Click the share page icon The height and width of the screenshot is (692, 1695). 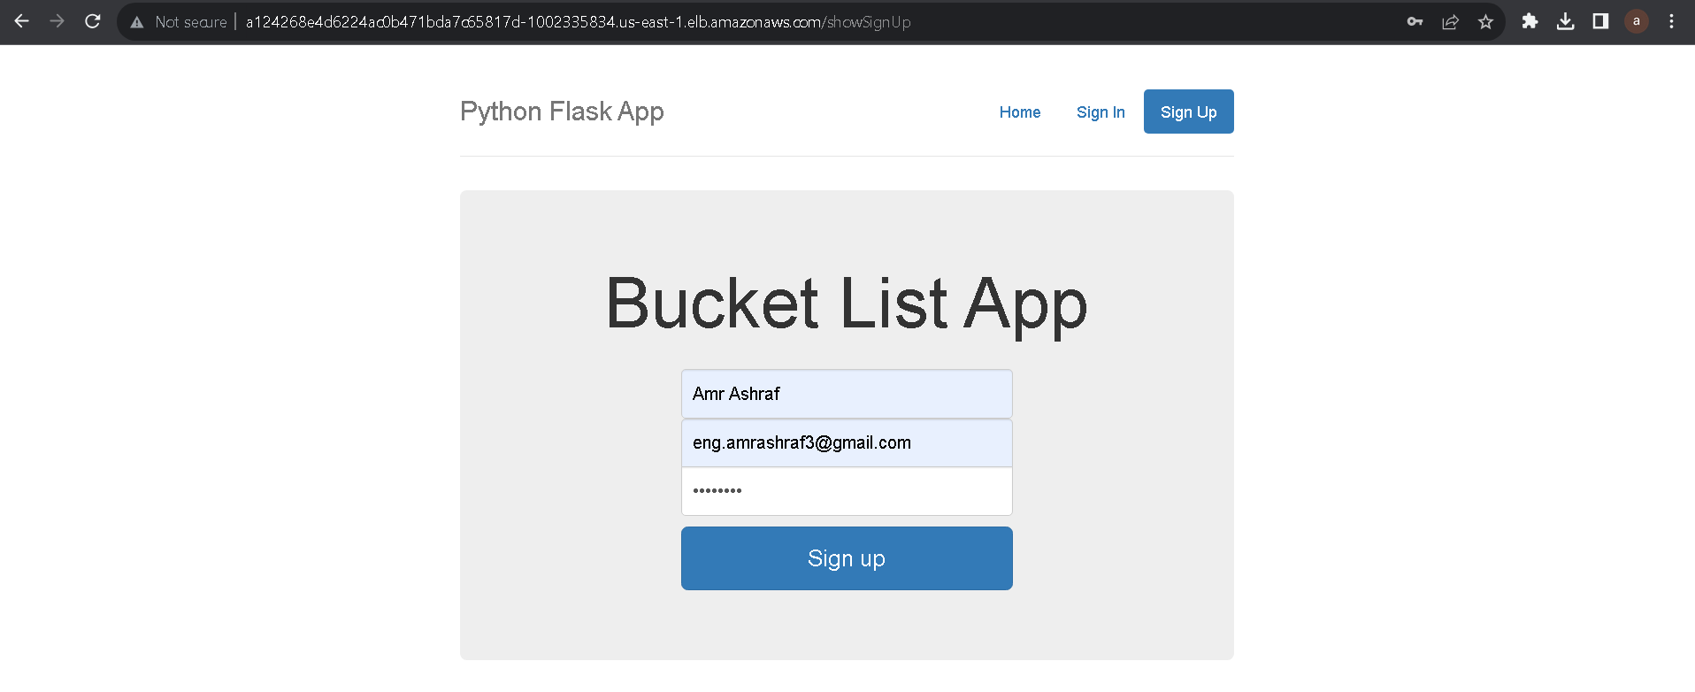[1451, 21]
